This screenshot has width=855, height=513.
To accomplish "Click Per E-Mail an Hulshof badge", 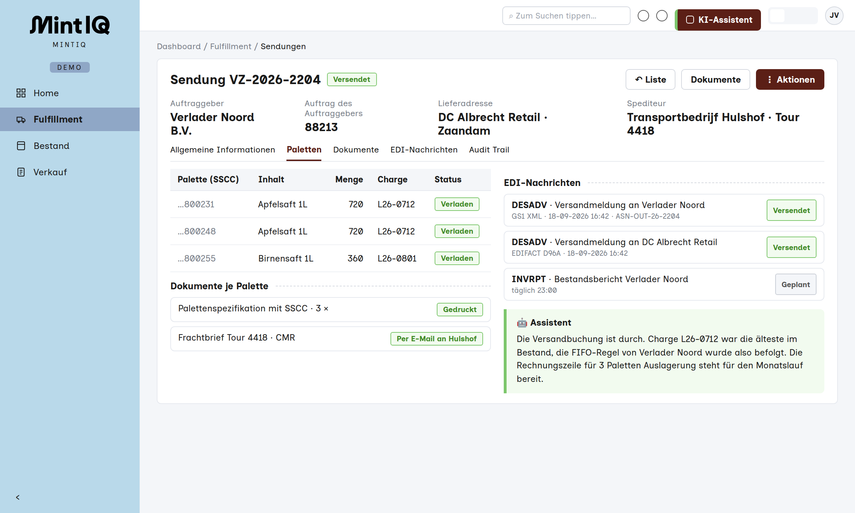I will tap(436, 339).
